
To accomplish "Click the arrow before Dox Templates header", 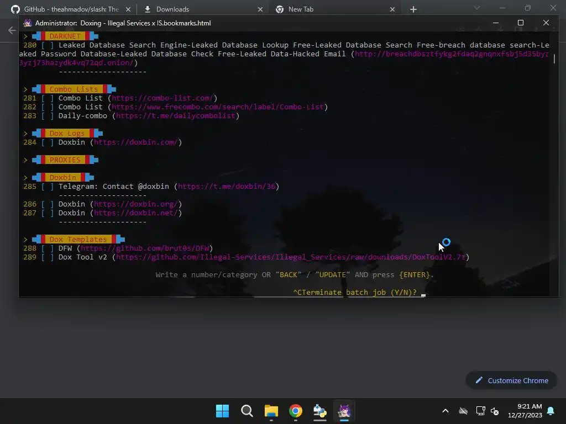I will tap(25, 239).
